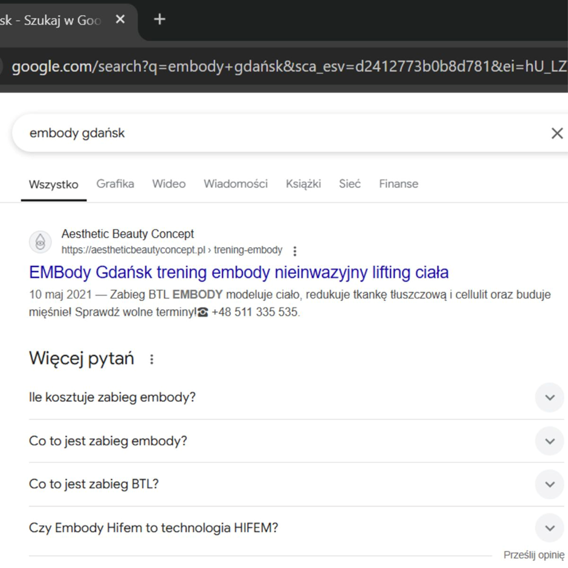The image size is (568, 568).
Task: Open the Wiadomości tab
Action: coord(236,184)
